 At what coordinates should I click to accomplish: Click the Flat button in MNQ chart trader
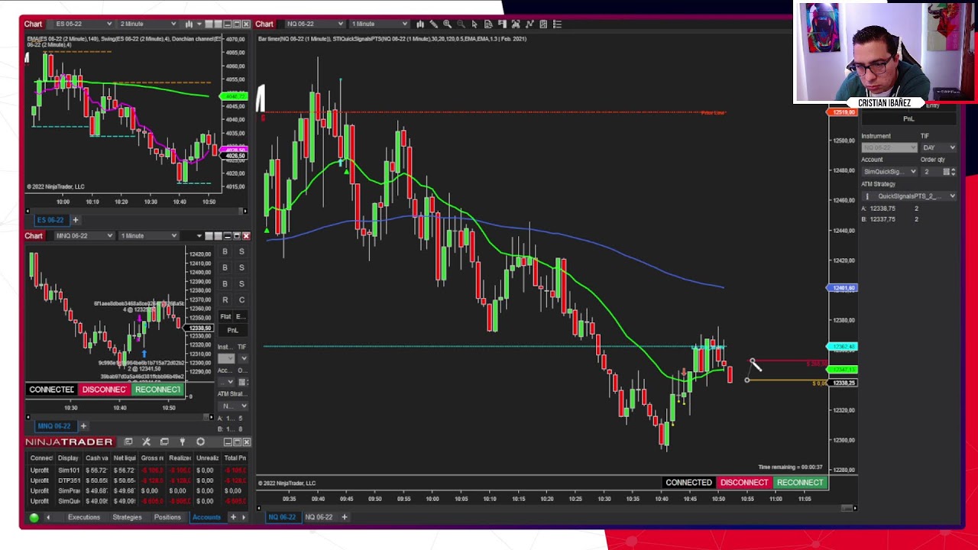tap(225, 316)
